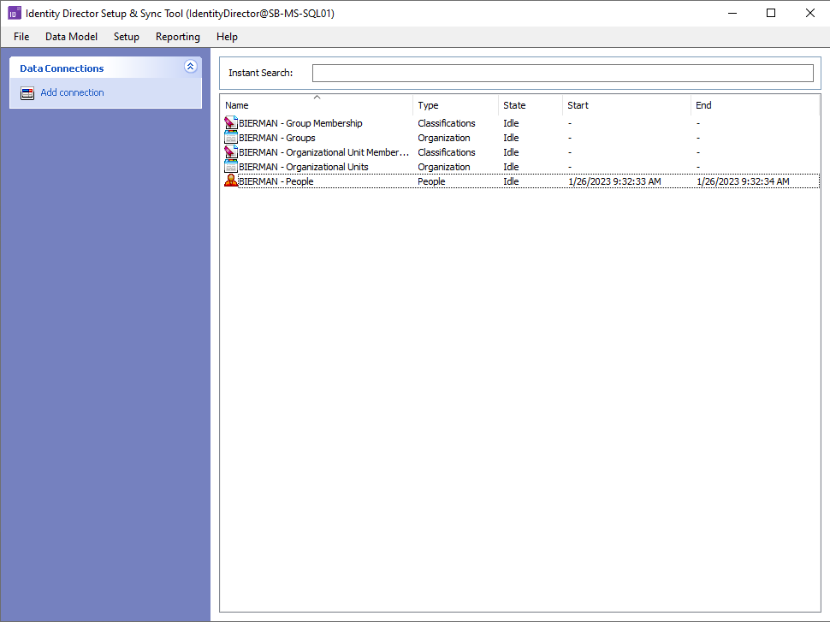Select the BIERMAN - Organizational Units row

pos(521,167)
